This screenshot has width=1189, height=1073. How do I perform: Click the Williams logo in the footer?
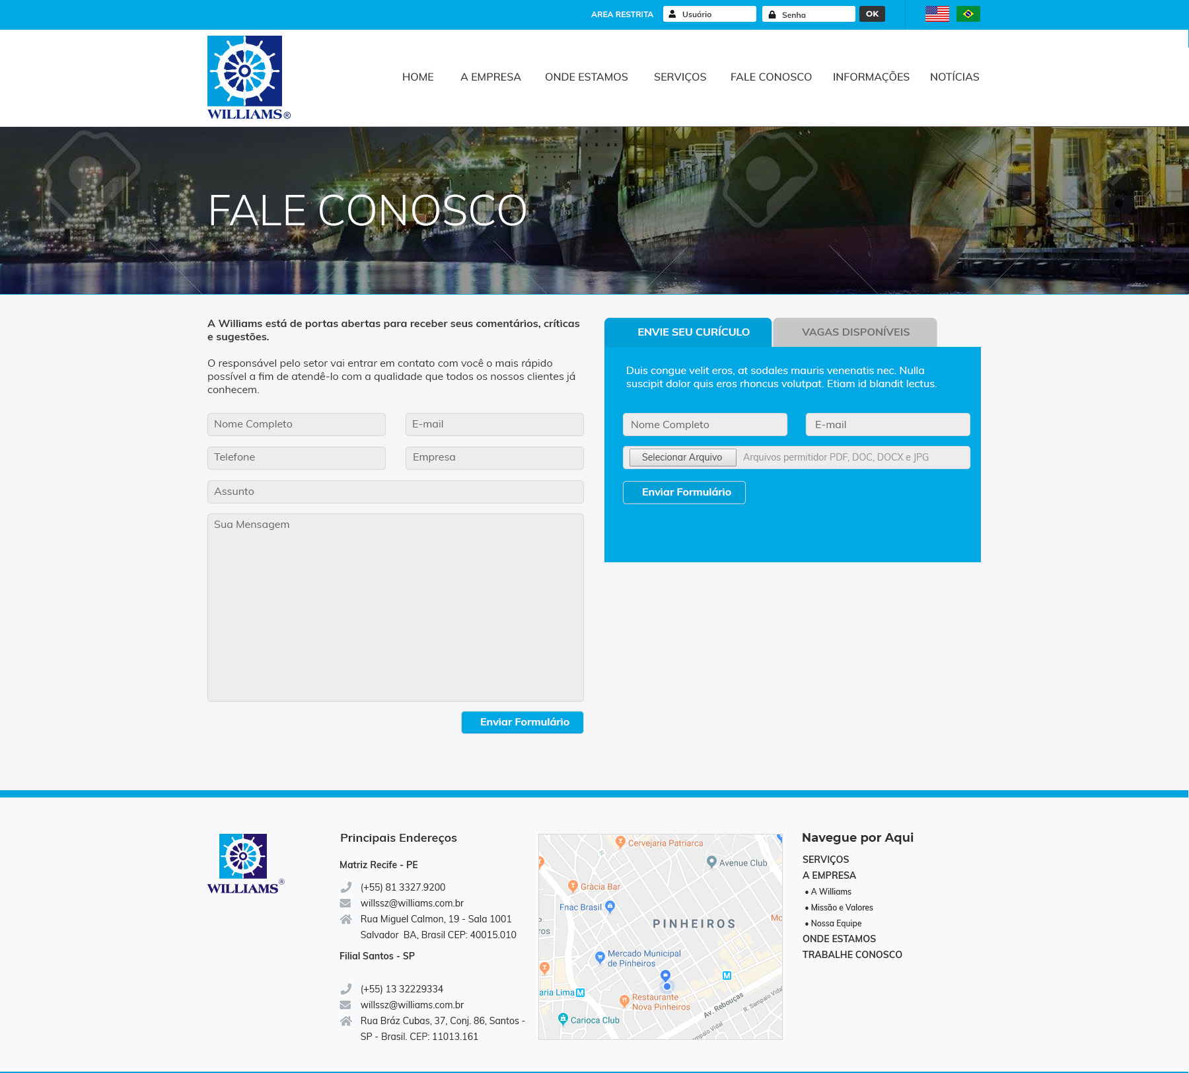click(x=245, y=864)
